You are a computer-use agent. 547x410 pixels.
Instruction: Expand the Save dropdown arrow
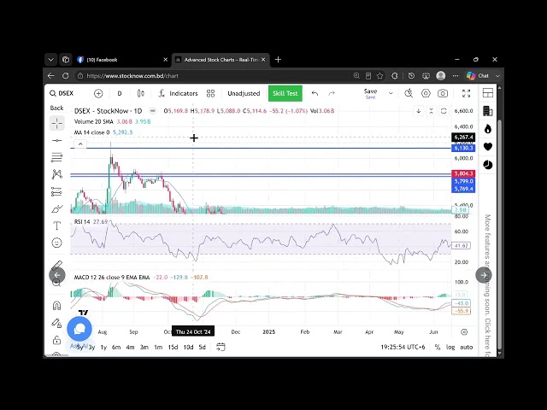(391, 93)
